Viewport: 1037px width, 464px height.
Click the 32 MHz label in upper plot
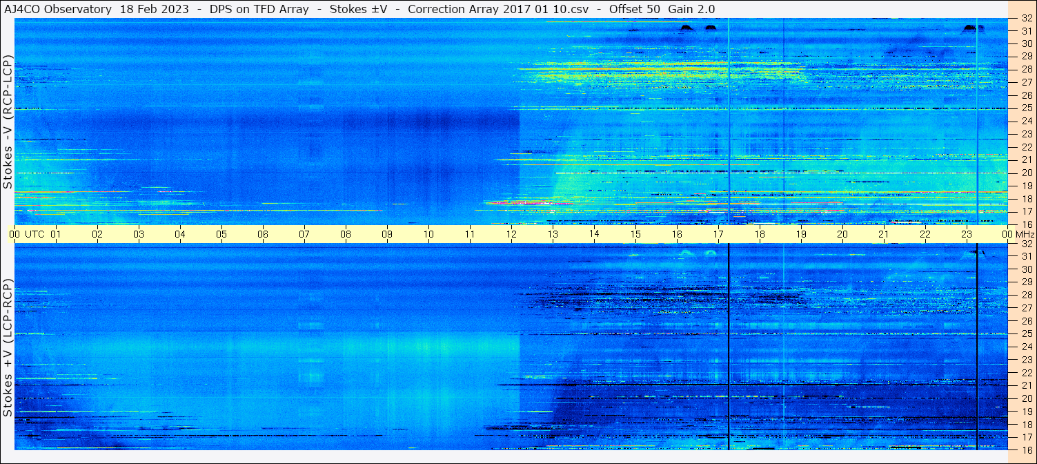pos(1026,19)
